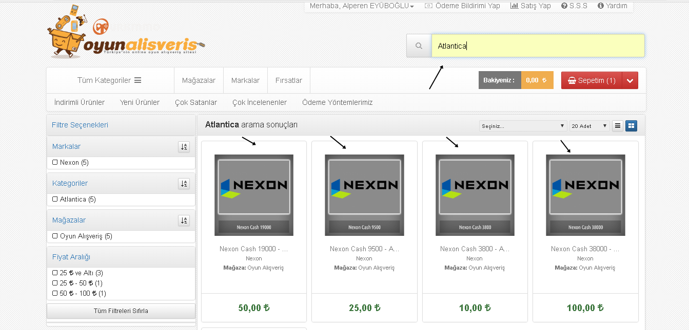
Task: Open the Nexon Cash 3800 product image
Action: [475, 195]
